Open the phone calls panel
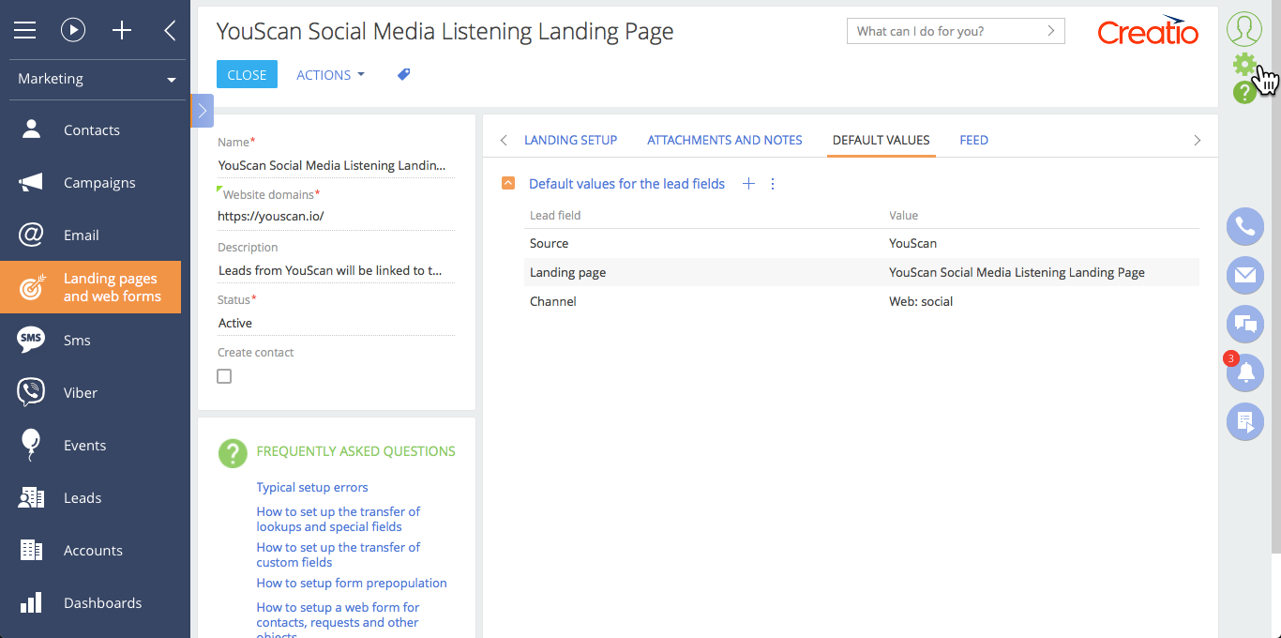Screen dimensions: 1281x638 coord(1245,226)
